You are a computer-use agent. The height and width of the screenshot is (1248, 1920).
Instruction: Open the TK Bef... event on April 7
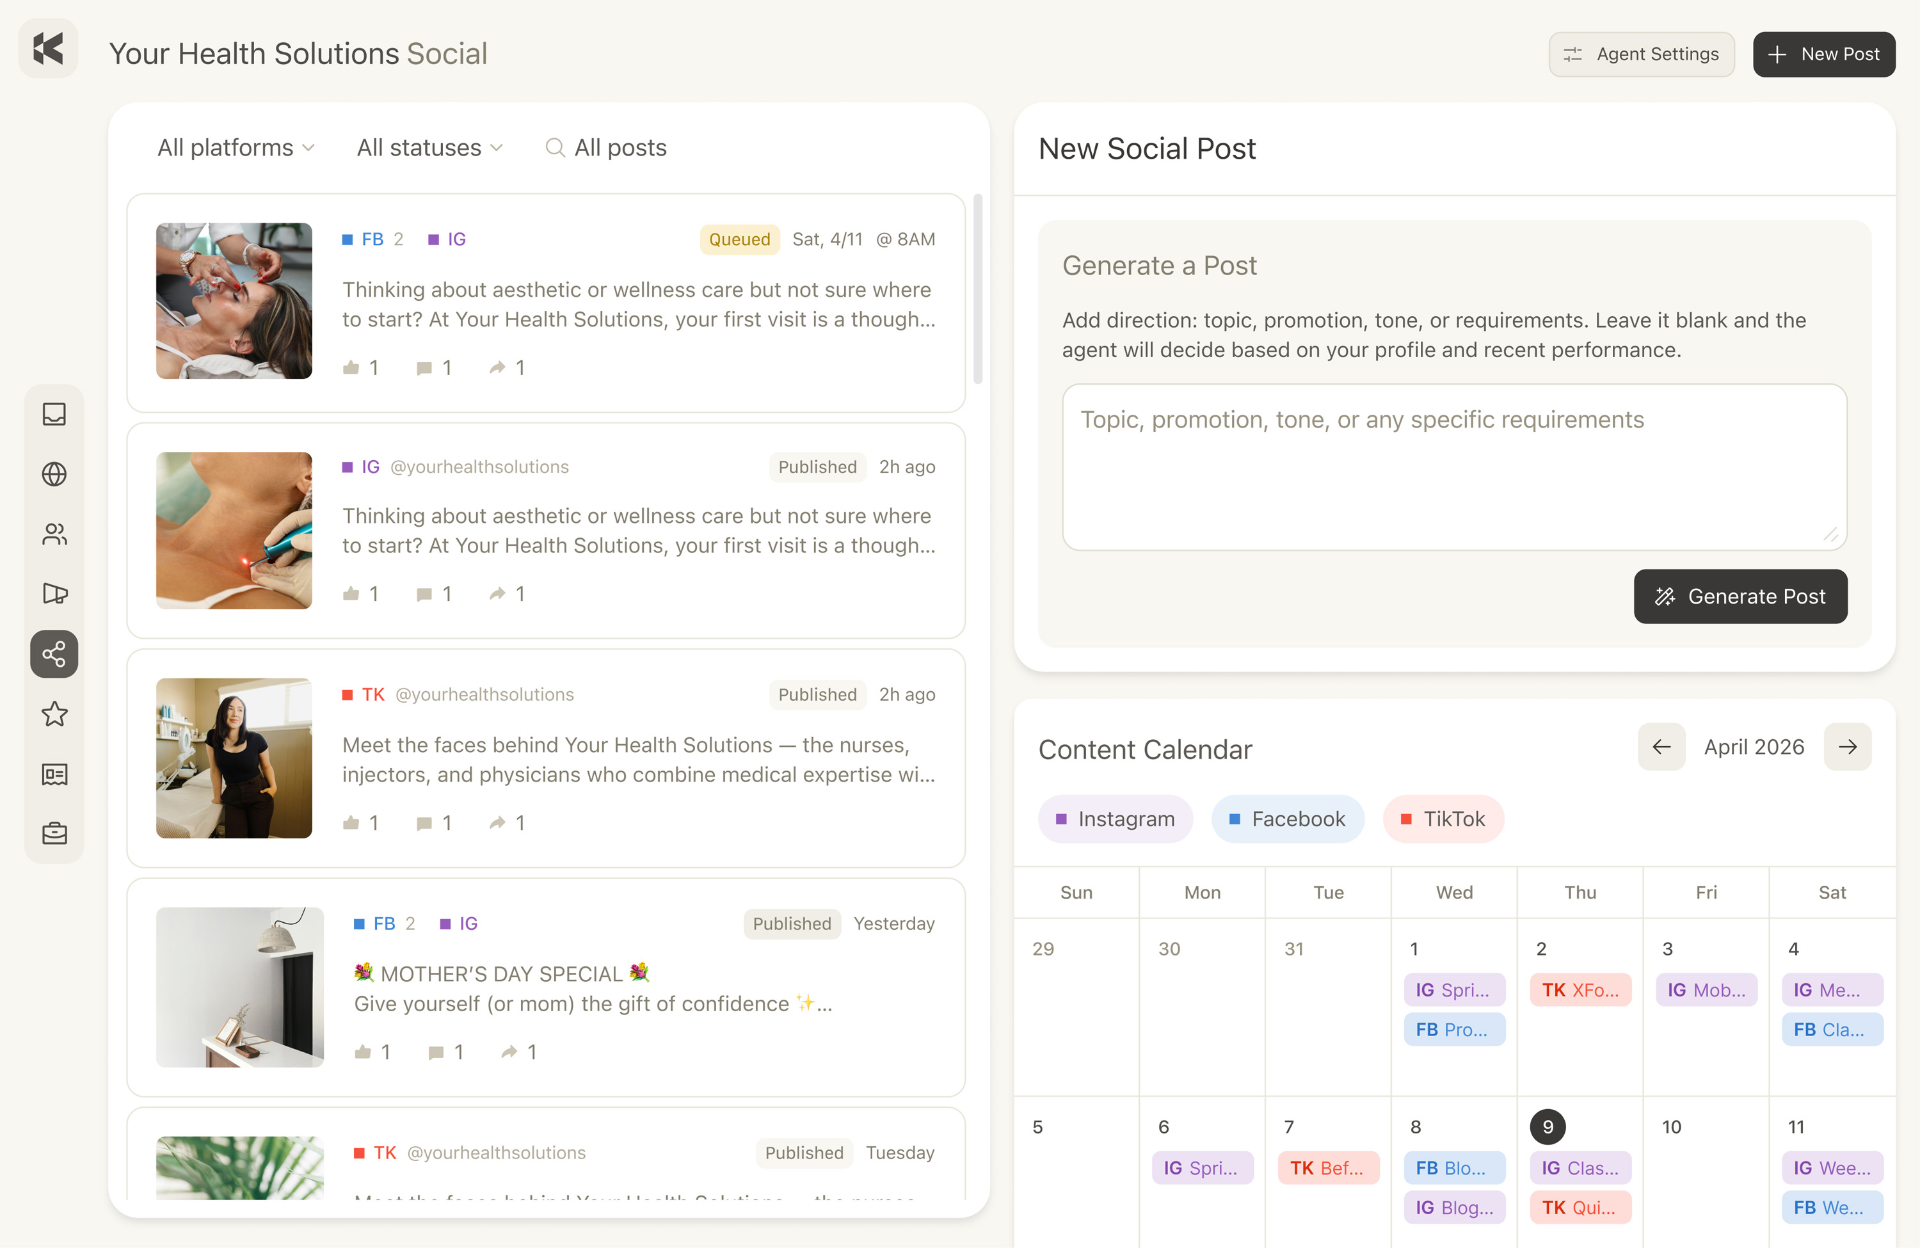coord(1328,1168)
